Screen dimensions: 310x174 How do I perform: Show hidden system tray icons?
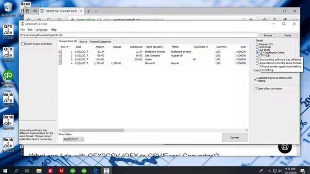(269, 171)
